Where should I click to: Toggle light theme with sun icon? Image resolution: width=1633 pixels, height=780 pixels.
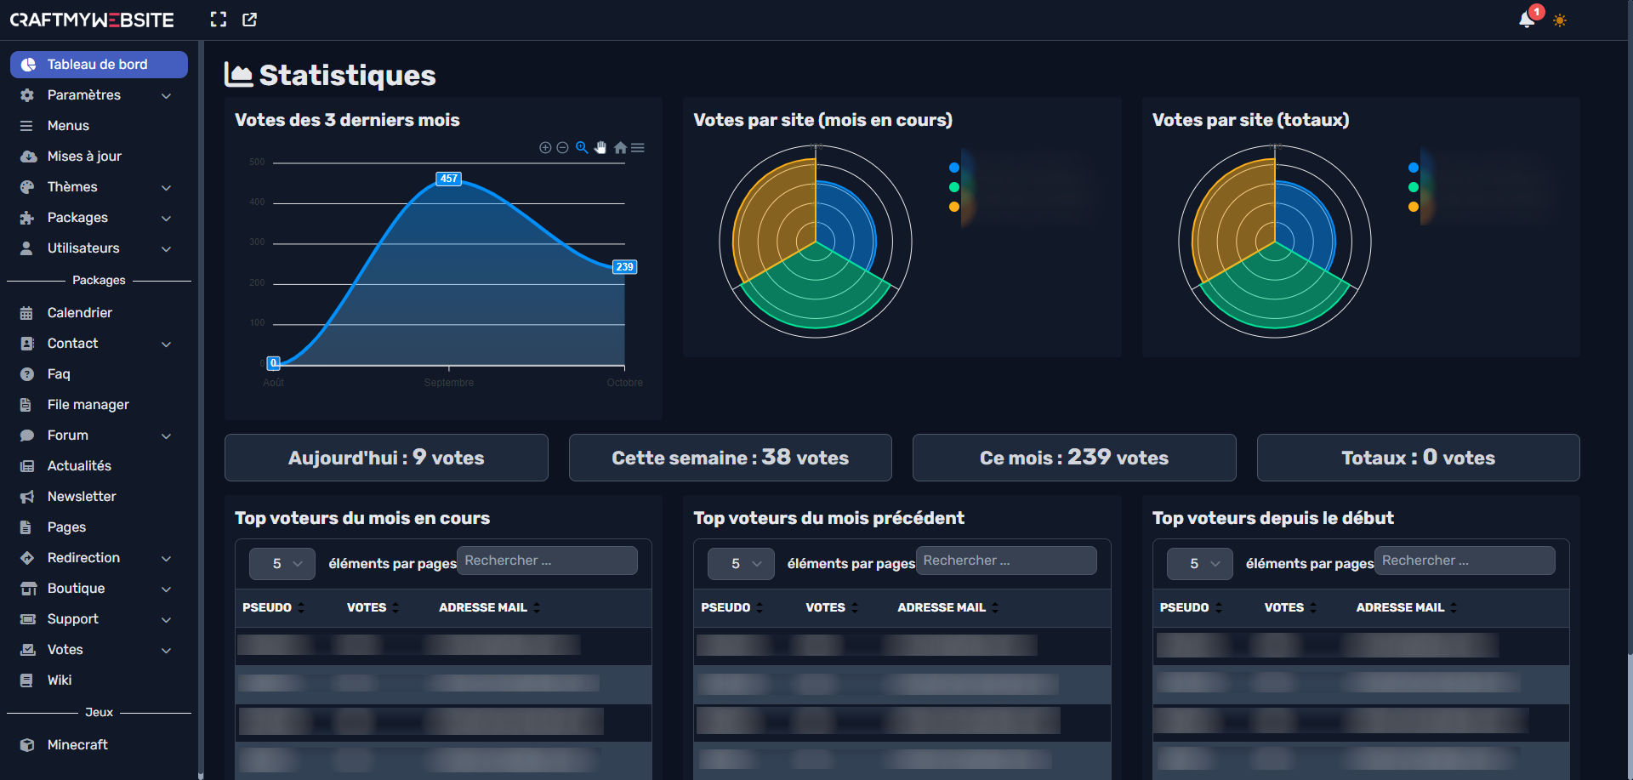1560,20
